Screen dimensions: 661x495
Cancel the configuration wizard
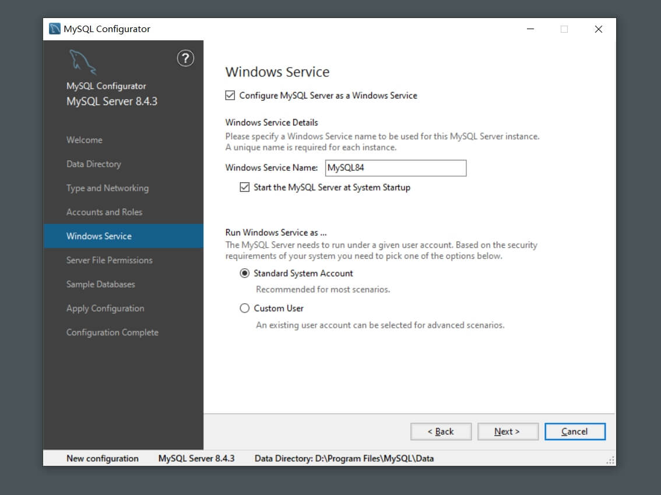click(575, 431)
